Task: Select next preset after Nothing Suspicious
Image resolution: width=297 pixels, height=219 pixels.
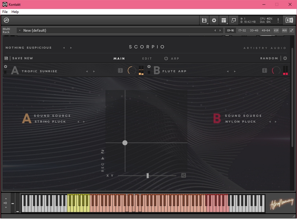Action: 71,48
